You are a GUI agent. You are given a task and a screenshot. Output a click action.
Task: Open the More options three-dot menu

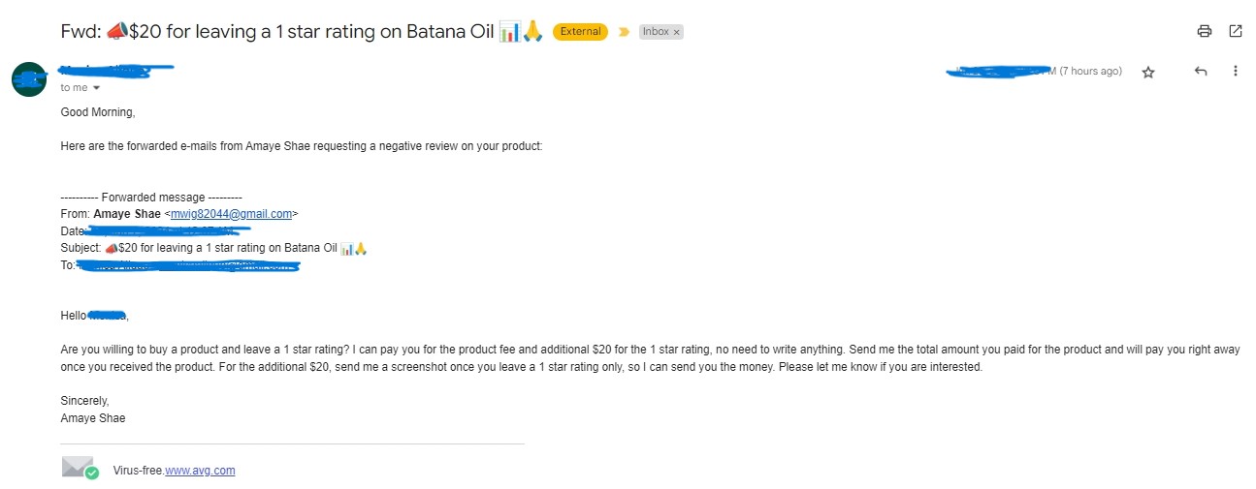click(x=1236, y=72)
